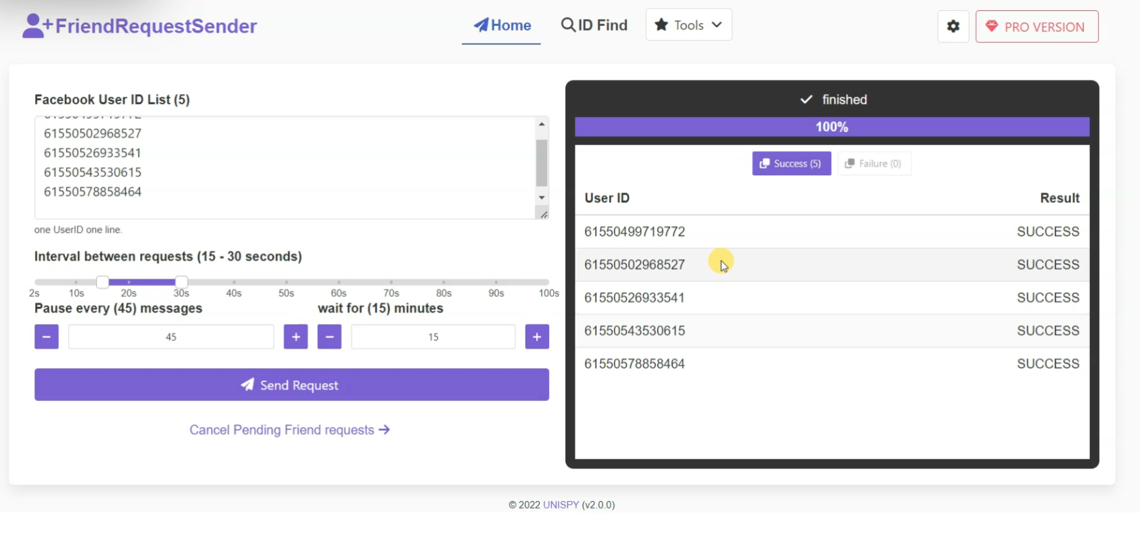Open Cancel Pending Friend requests link
The height and width of the screenshot is (556, 1140).
click(x=289, y=430)
